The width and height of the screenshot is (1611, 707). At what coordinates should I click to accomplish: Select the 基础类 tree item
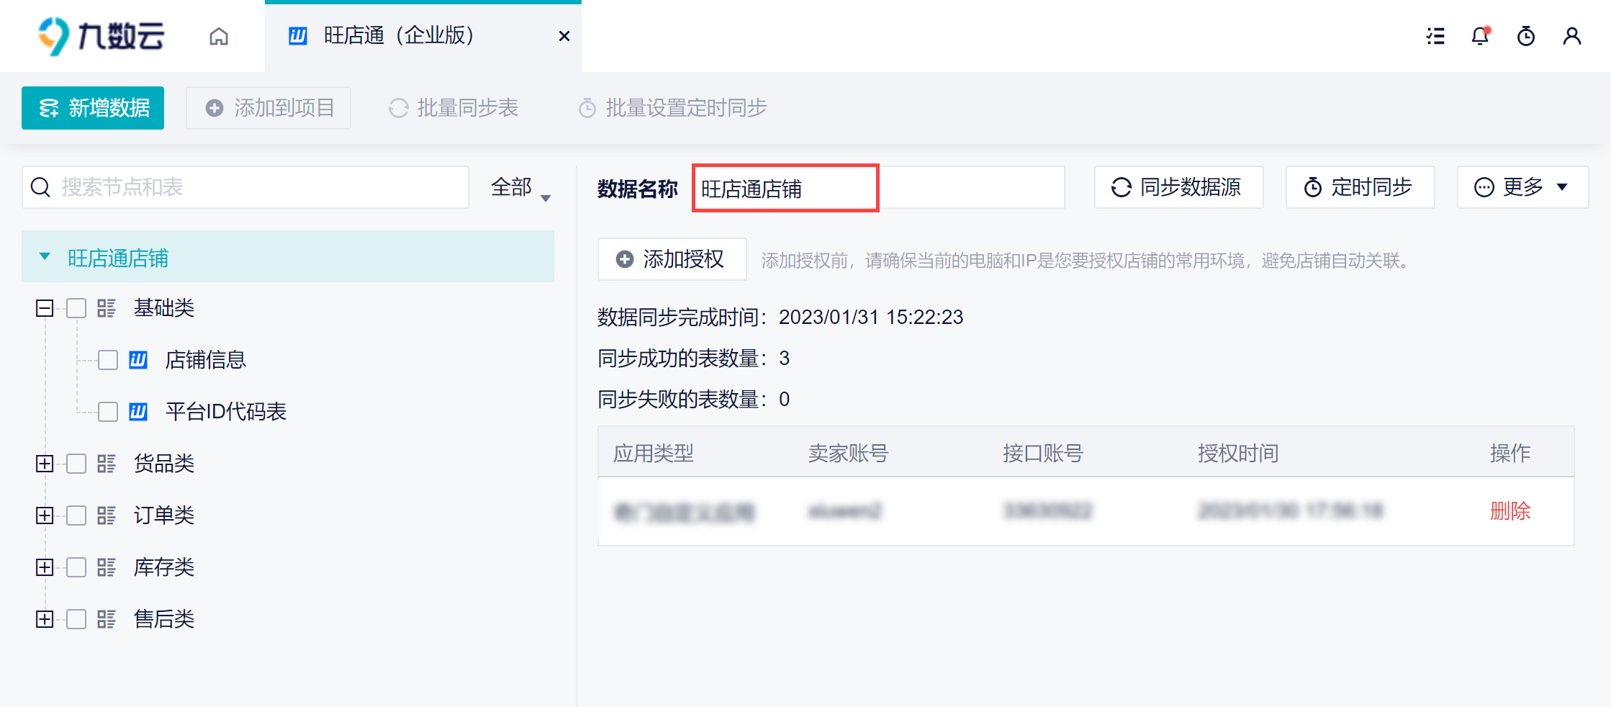coord(164,308)
